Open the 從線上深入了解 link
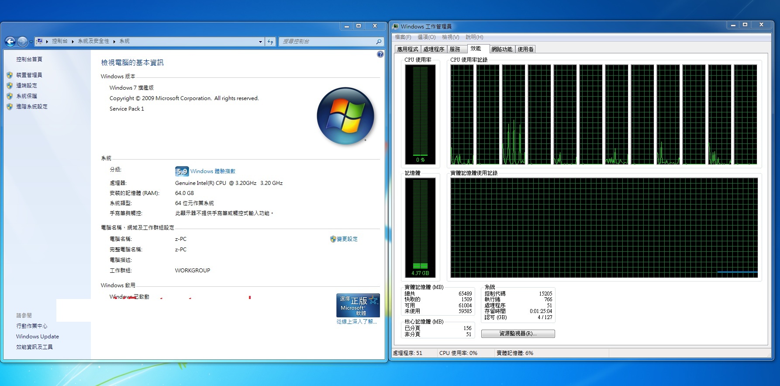The width and height of the screenshot is (780, 386). point(356,322)
